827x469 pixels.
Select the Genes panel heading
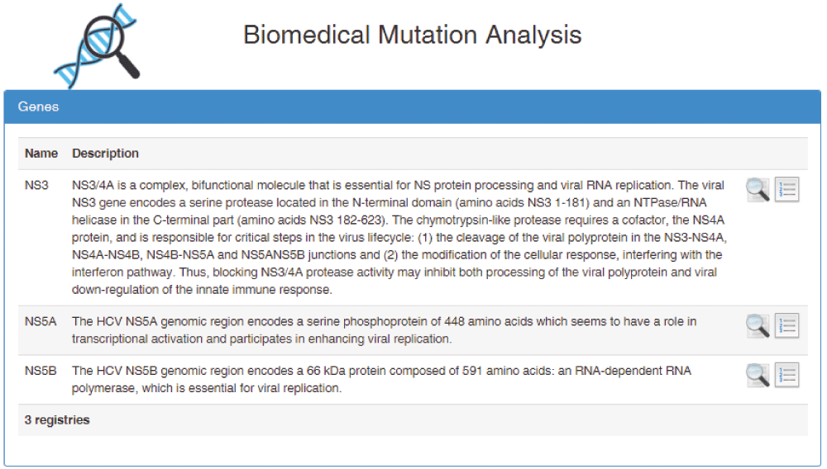(39, 107)
